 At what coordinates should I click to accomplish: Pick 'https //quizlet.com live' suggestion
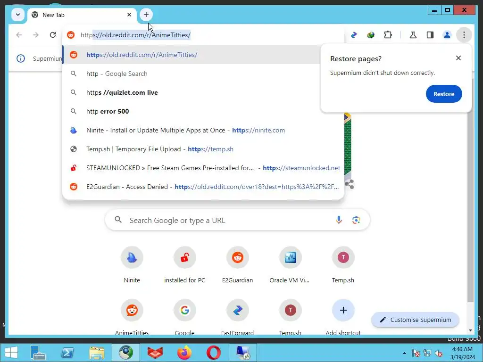[203, 92]
